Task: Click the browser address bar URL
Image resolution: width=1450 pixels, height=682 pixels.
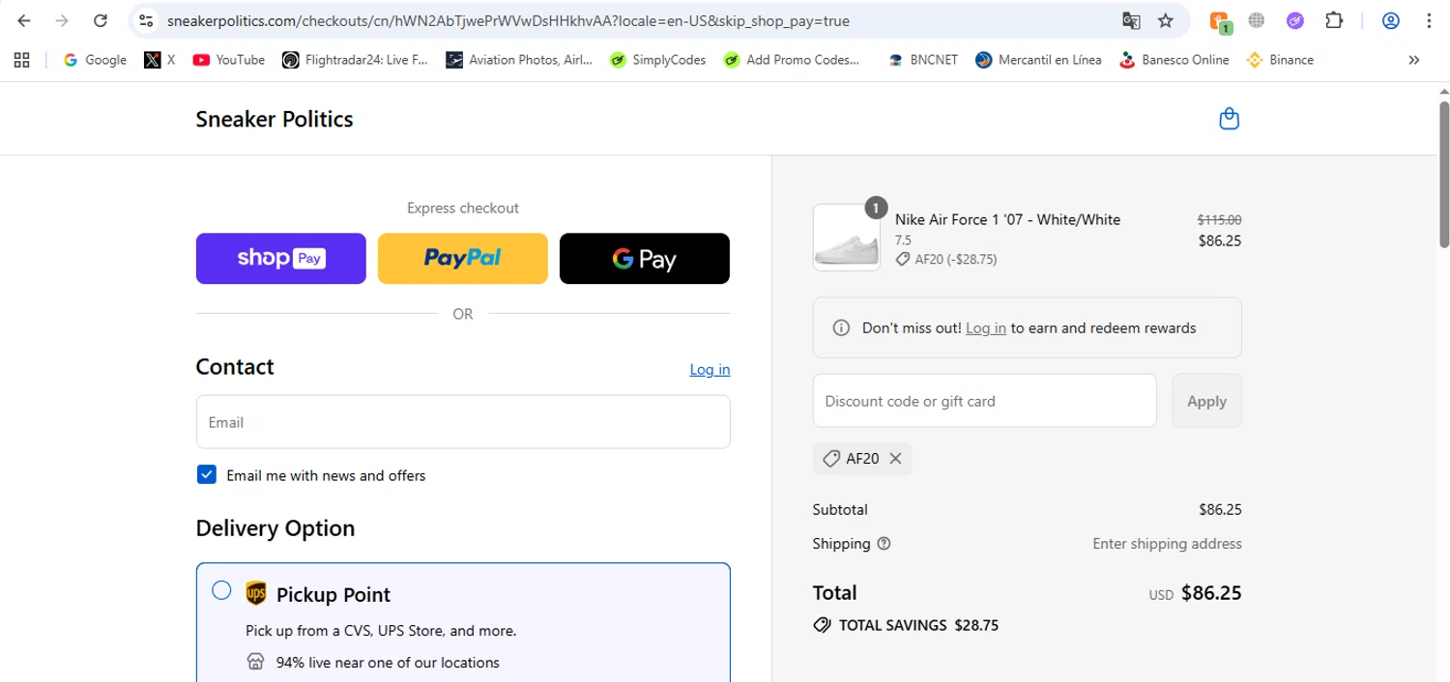Action: point(508,20)
